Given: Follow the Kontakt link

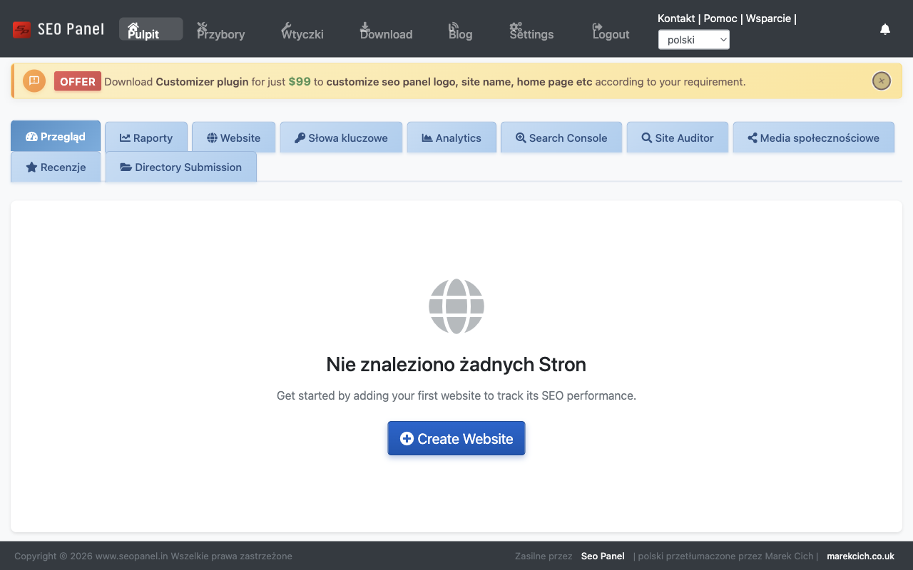Looking at the screenshot, I should pos(676,19).
